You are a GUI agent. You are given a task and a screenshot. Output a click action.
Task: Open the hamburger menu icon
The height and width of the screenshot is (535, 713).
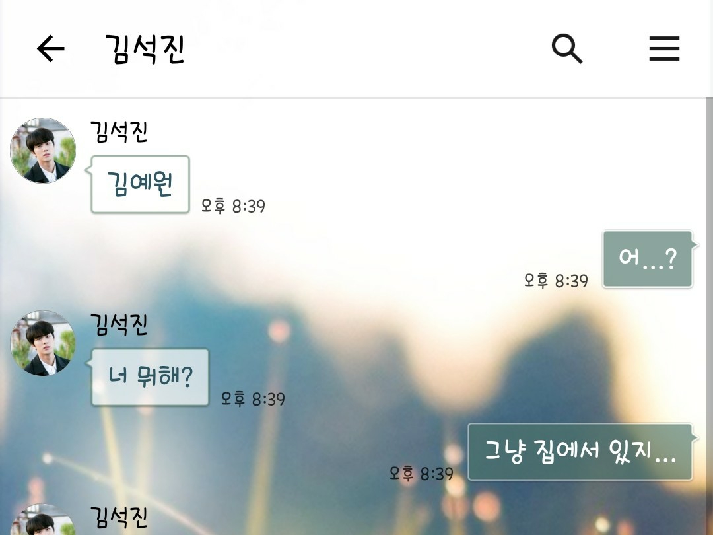tap(664, 49)
